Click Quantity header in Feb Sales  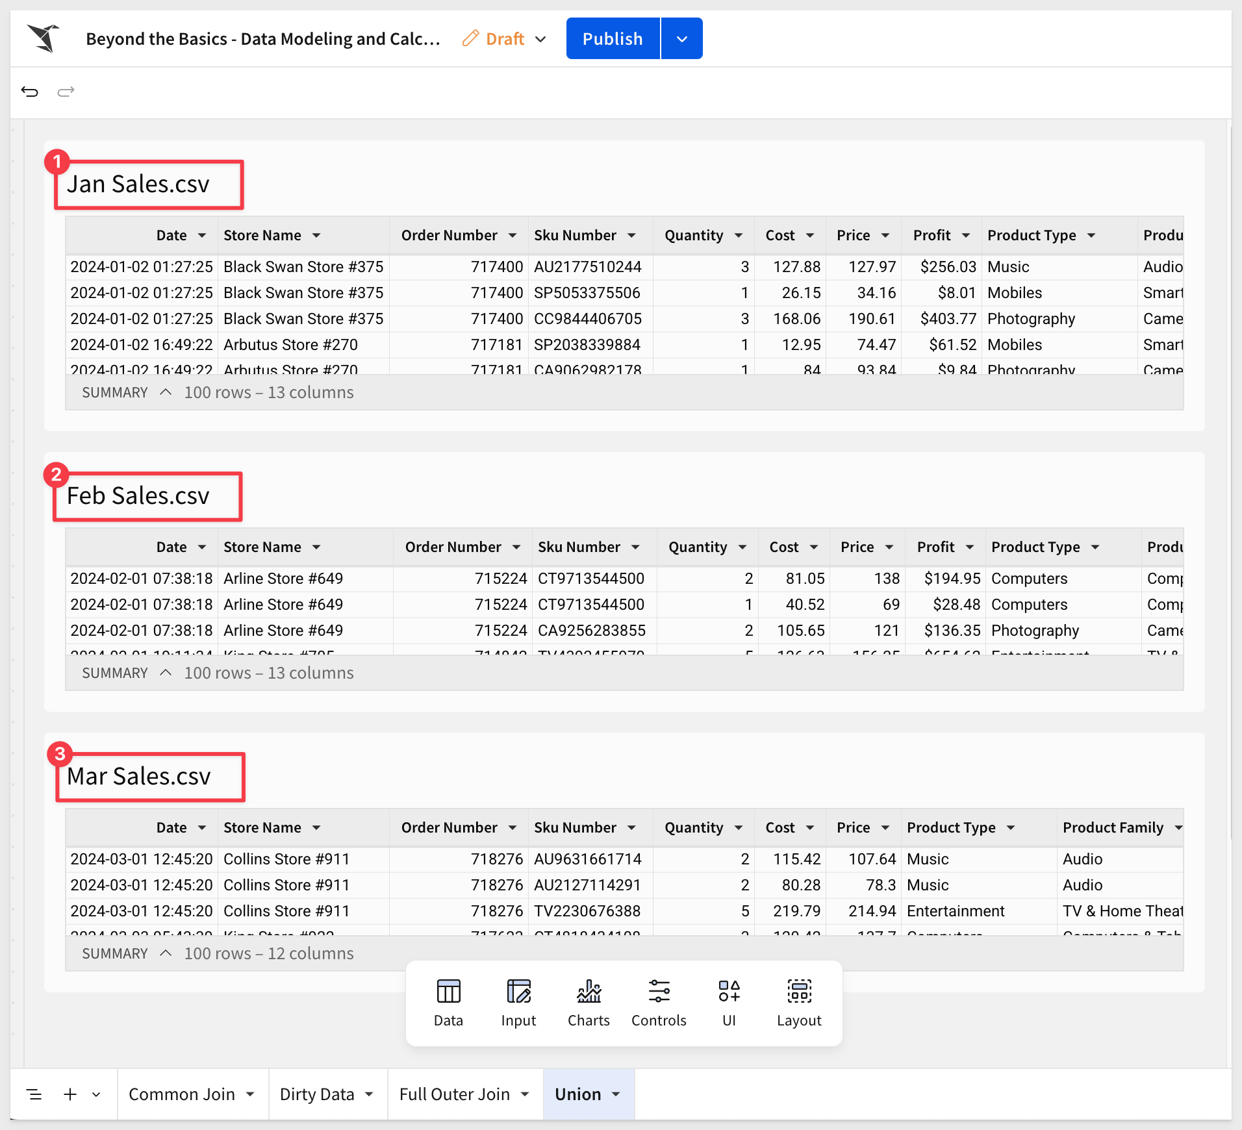click(698, 547)
